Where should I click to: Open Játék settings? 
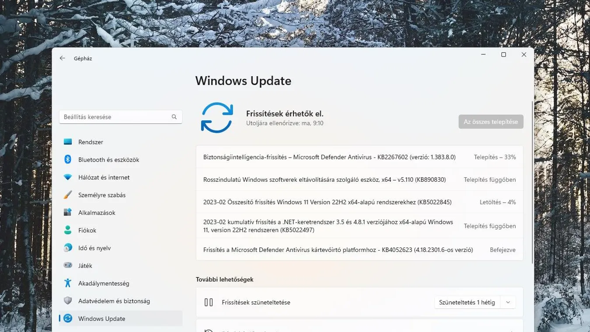pos(120,265)
